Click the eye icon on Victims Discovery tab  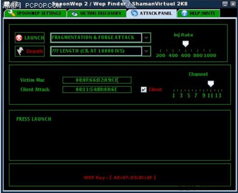point(74,13)
